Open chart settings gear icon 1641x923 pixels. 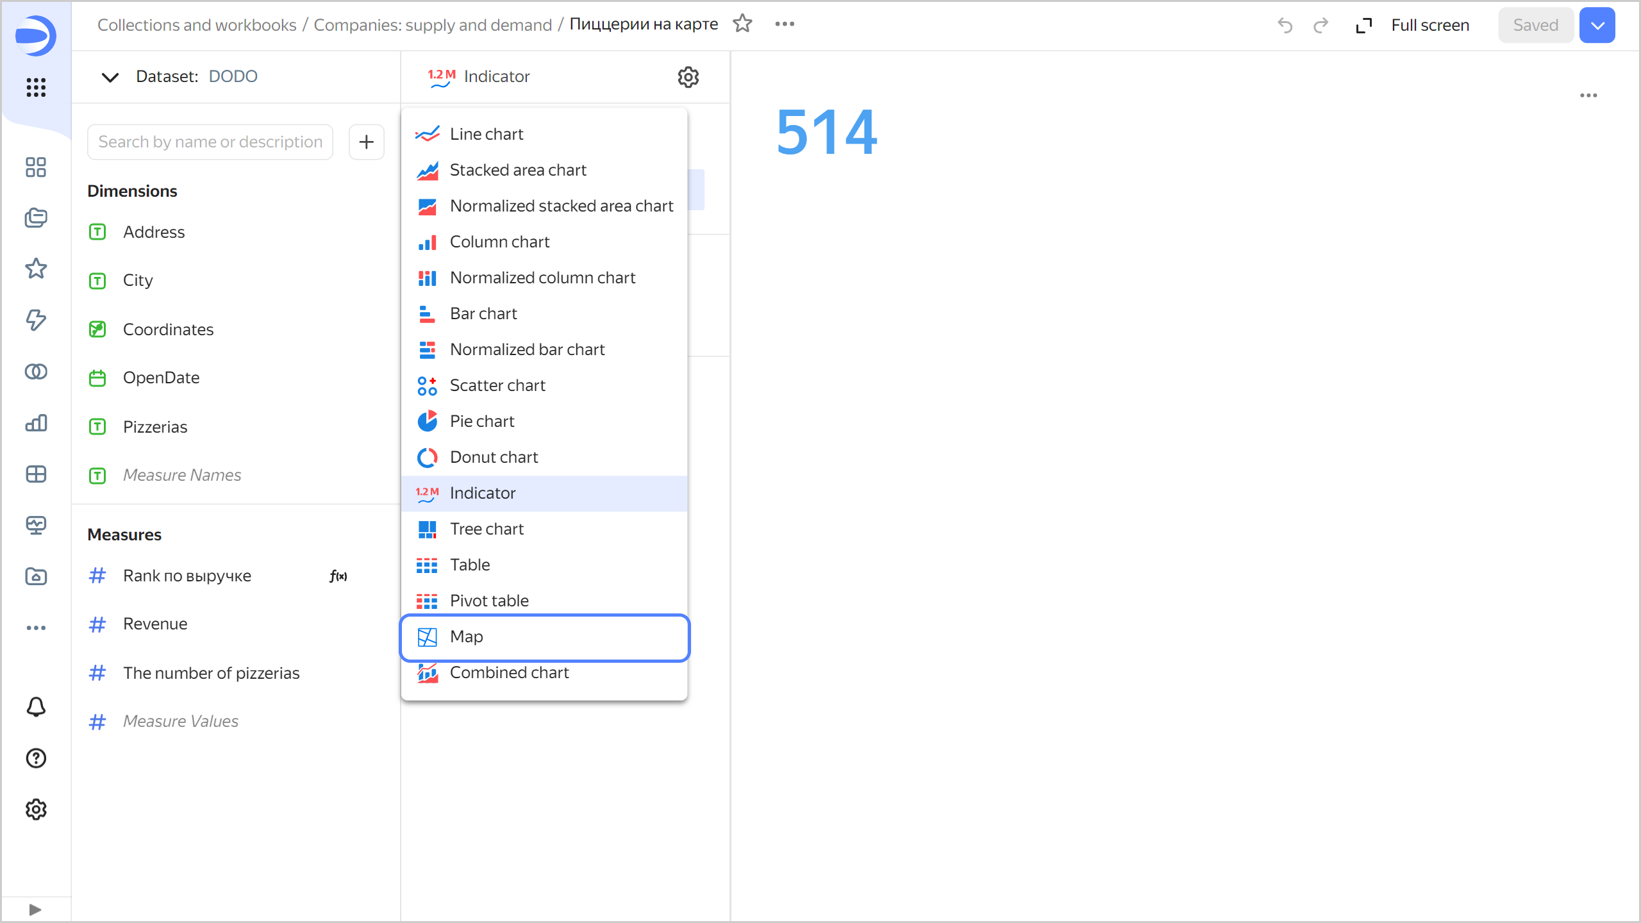(x=688, y=77)
